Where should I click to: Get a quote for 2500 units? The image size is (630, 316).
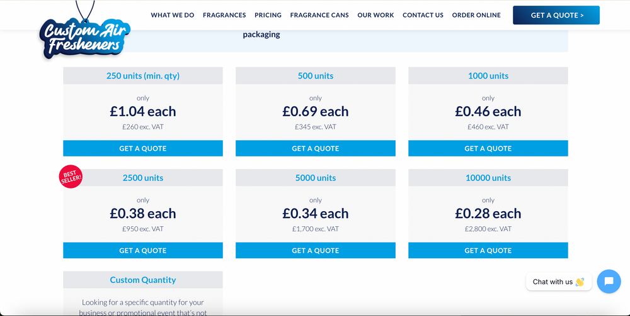(143, 251)
